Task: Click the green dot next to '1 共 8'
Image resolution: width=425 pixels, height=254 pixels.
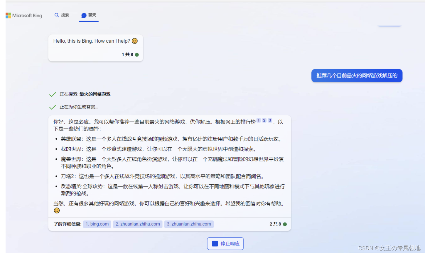Action: click(137, 55)
